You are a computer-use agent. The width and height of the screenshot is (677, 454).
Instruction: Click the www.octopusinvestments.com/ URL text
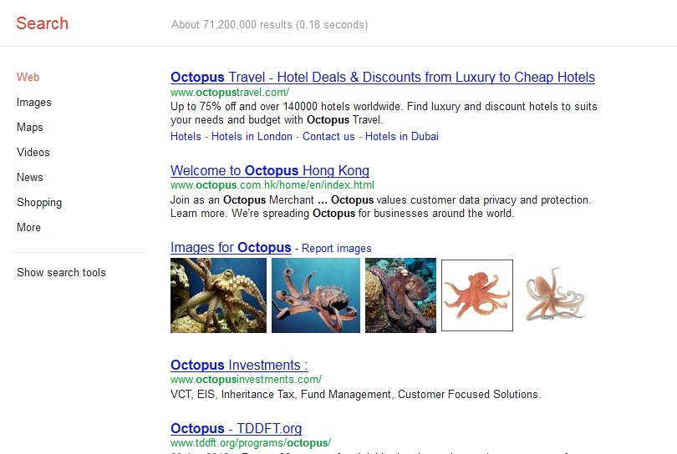(x=246, y=380)
